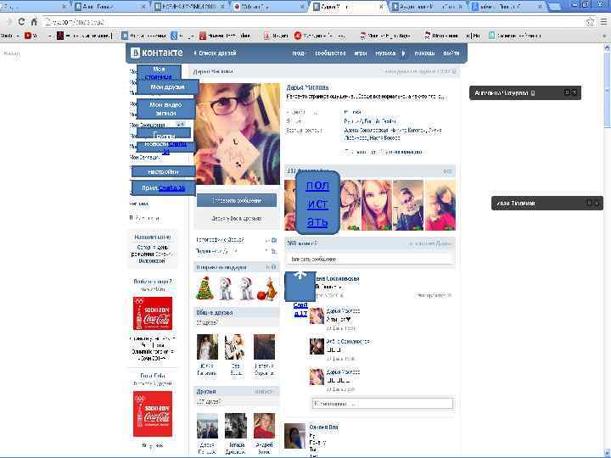
Task: Switch to the second browser tab (VK)
Action: pos(111,7)
